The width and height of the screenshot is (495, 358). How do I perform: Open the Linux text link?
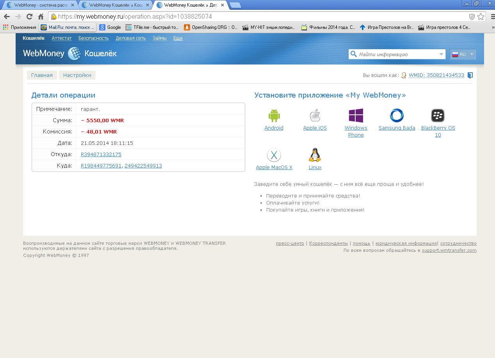click(315, 167)
